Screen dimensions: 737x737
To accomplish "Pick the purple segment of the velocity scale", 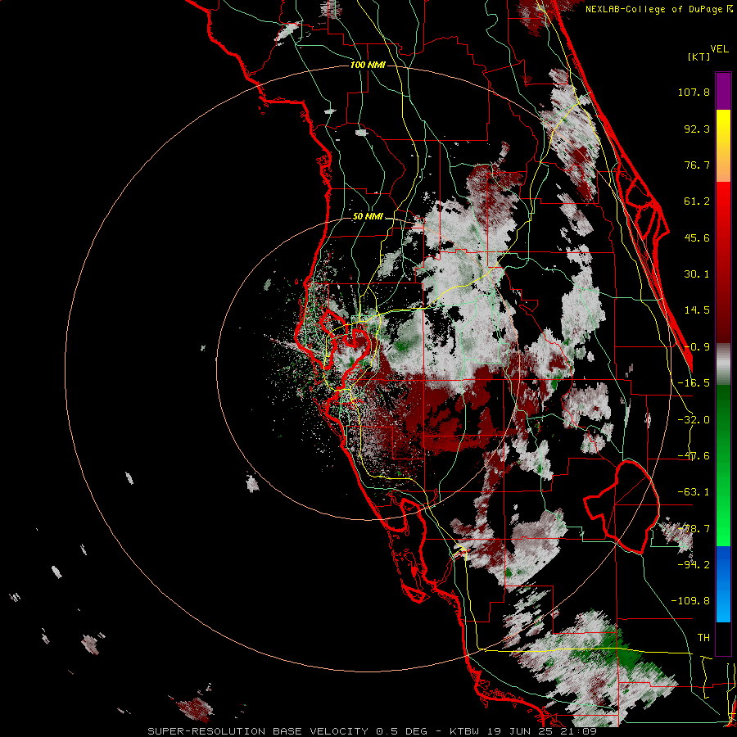I will click(x=723, y=91).
